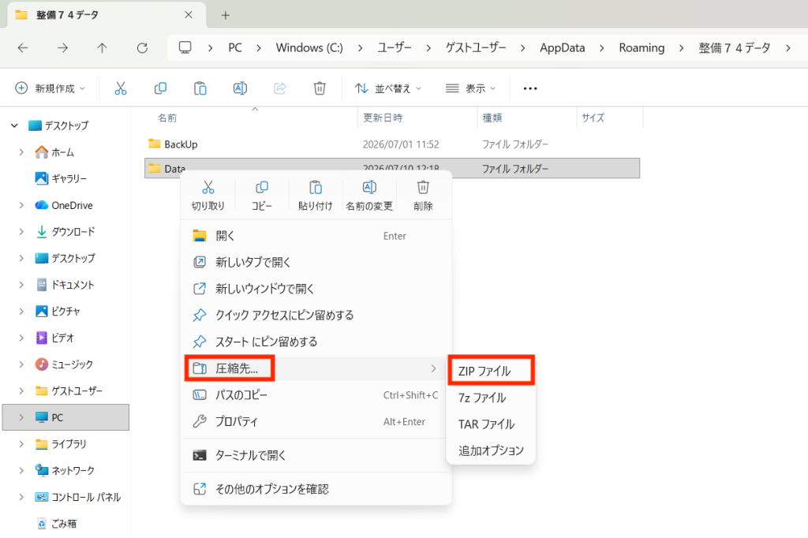Click the Rename icon in toolbar
This screenshot has width=808, height=538.
coord(240,88)
